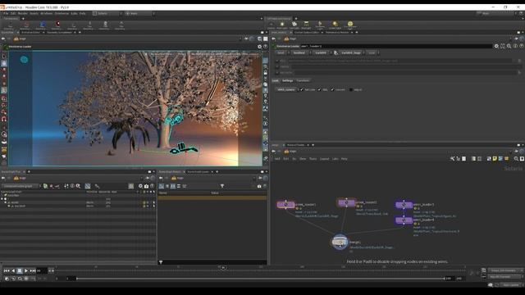The width and height of the screenshot is (525, 295).
Task: Click the tree view icon in network toolbar
Action: 458,158
